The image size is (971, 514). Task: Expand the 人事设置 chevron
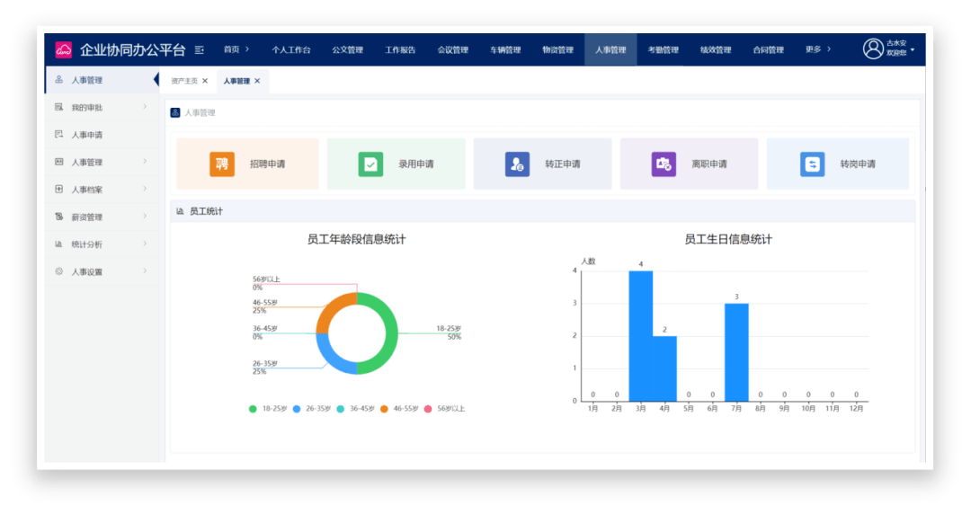[x=145, y=270]
